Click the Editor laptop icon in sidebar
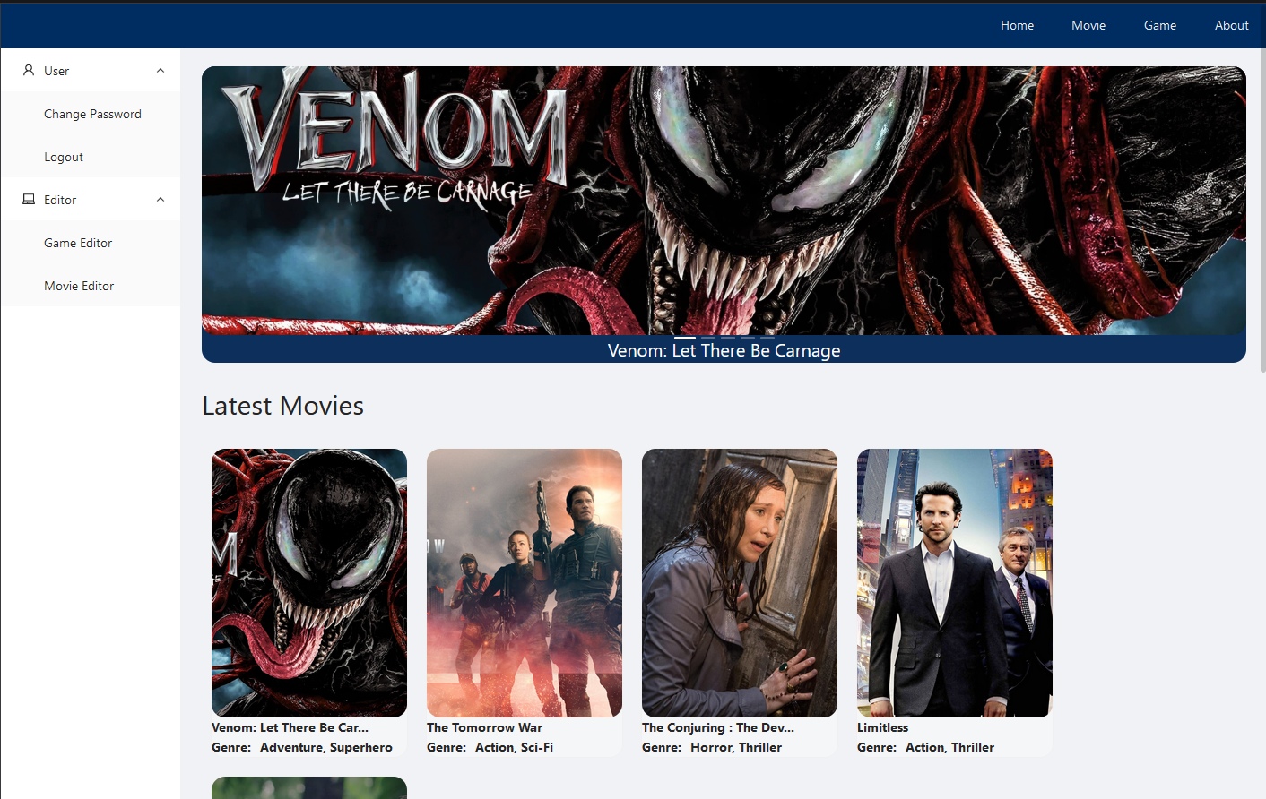This screenshot has width=1266, height=799. point(29,199)
